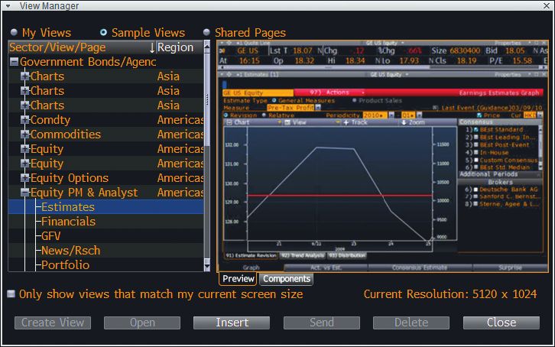Click the Insert button
Viewport: 555px width, 347px height.
click(x=232, y=323)
